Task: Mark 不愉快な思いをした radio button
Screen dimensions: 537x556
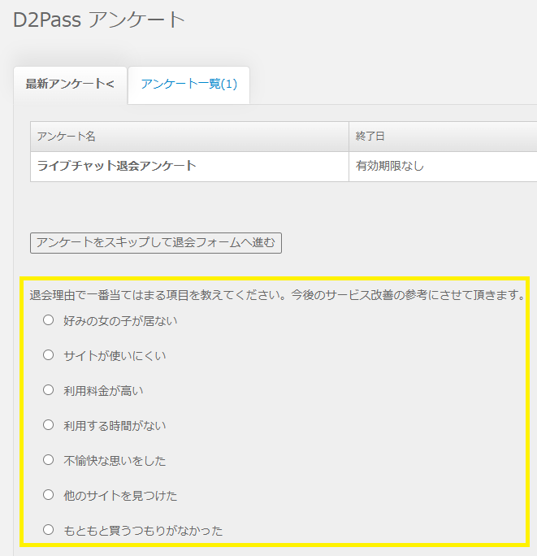Action: 48,460
